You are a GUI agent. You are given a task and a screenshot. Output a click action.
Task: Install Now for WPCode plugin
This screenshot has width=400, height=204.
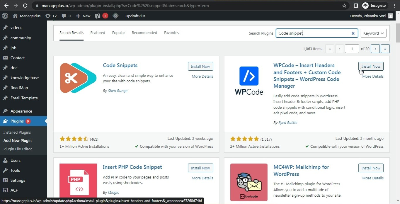point(371,66)
